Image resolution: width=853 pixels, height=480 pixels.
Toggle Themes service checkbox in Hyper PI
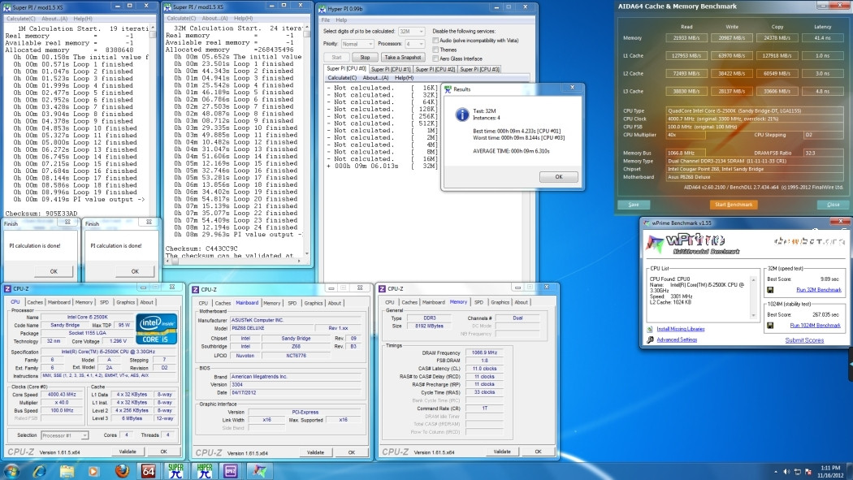tap(435, 50)
